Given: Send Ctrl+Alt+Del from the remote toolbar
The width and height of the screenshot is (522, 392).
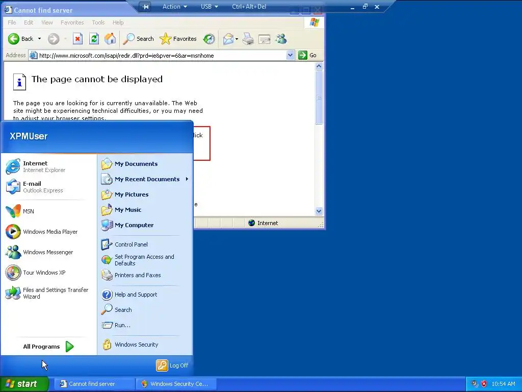Looking at the screenshot, I should pyautogui.click(x=249, y=7).
